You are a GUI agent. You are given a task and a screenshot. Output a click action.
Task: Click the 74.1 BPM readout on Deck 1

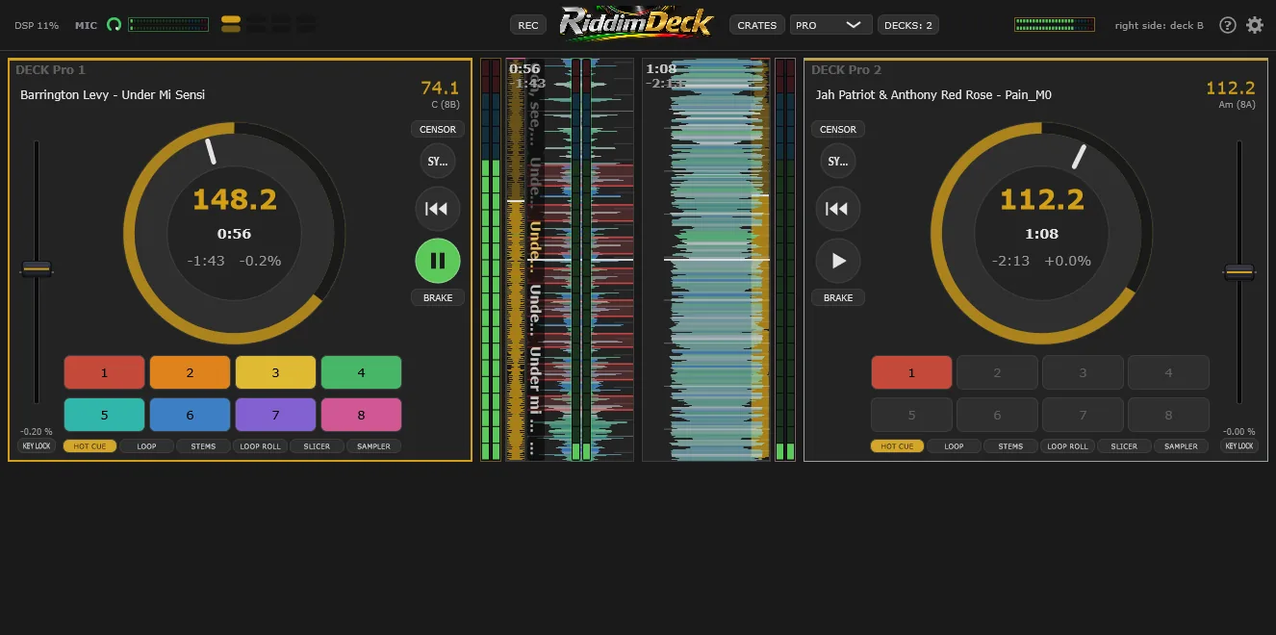point(440,89)
